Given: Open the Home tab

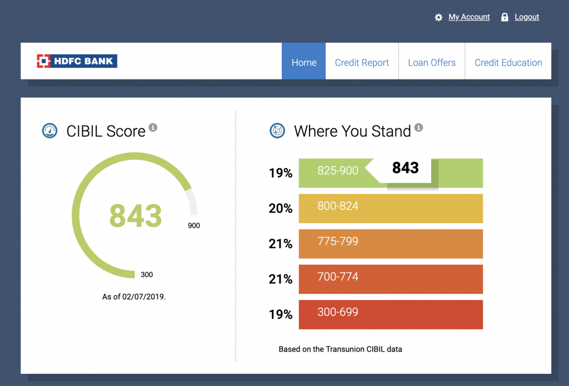Looking at the screenshot, I should (x=303, y=63).
